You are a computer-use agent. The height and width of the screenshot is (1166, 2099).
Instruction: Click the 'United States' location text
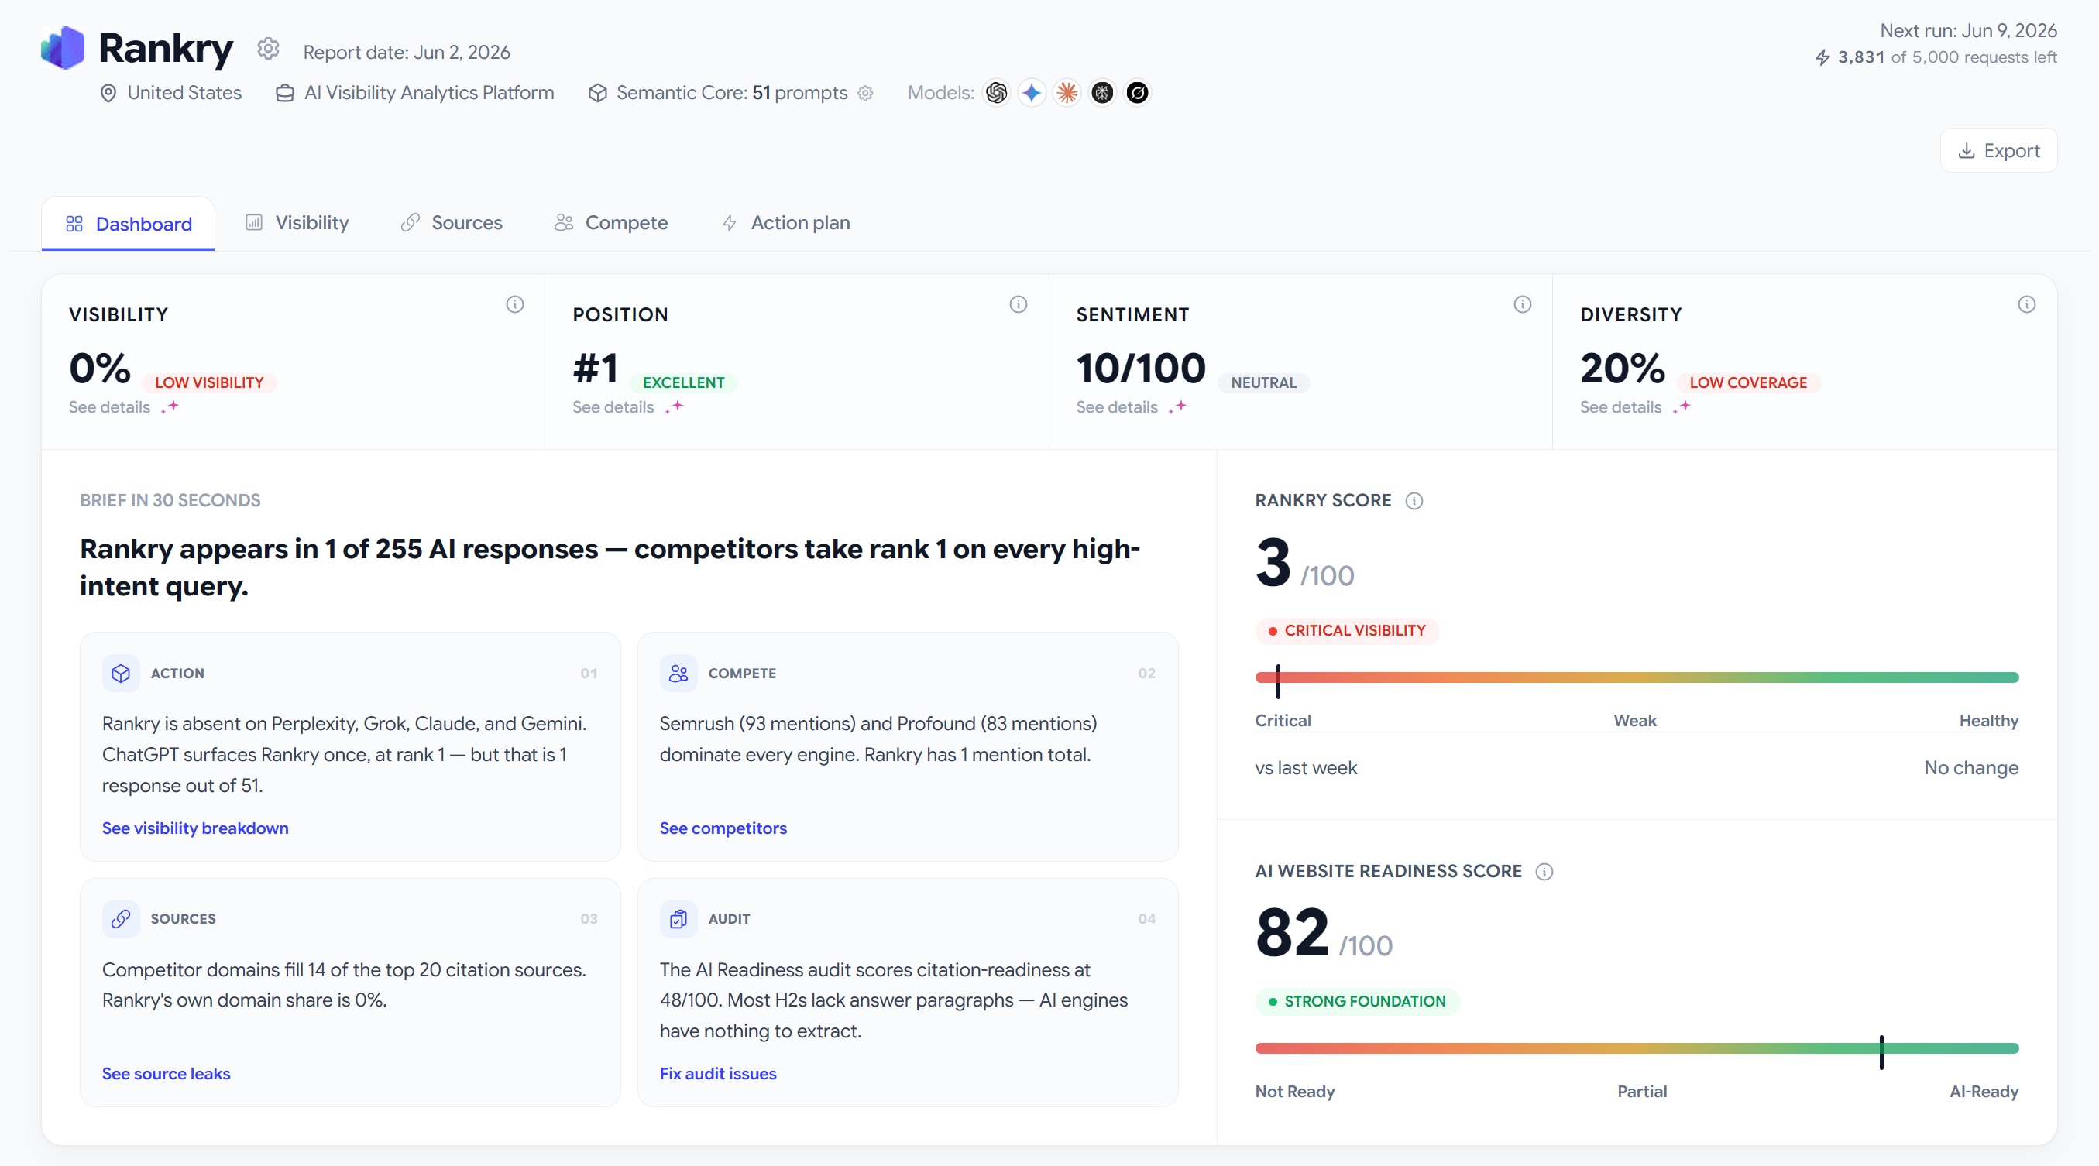184,93
